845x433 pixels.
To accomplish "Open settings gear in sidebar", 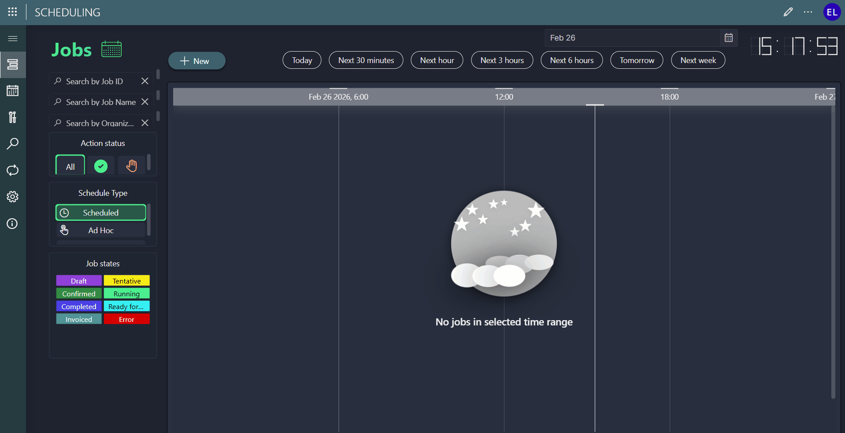I will click(x=13, y=197).
